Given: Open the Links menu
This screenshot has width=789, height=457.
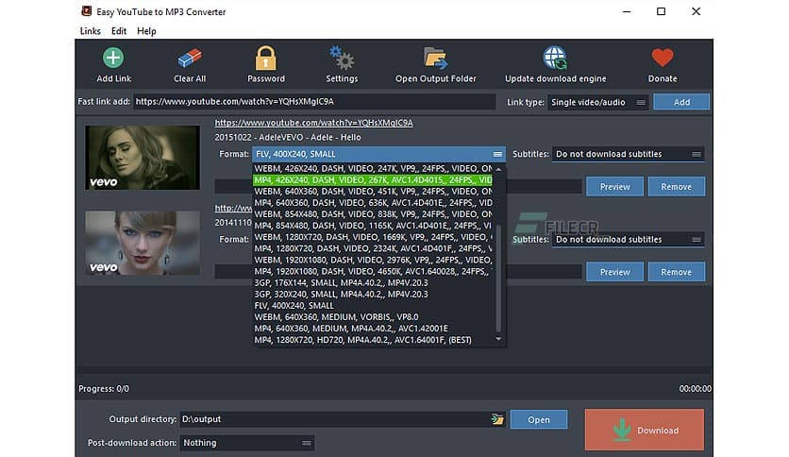Looking at the screenshot, I should [90, 31].
